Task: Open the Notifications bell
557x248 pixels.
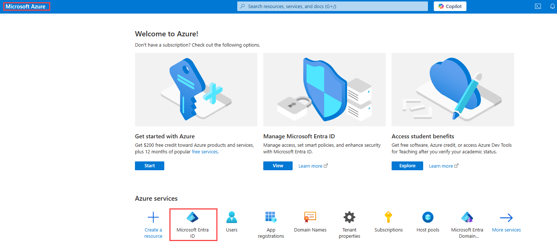Action: (x=553, y=6)
